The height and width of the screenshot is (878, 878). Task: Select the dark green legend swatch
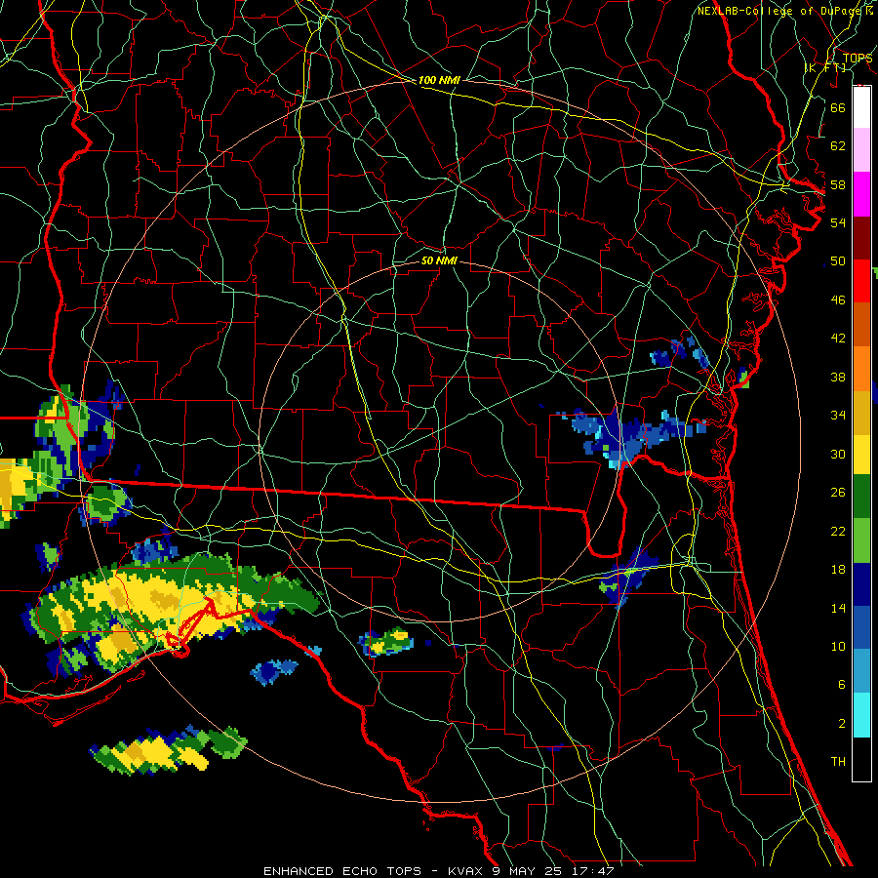point(861,497)
